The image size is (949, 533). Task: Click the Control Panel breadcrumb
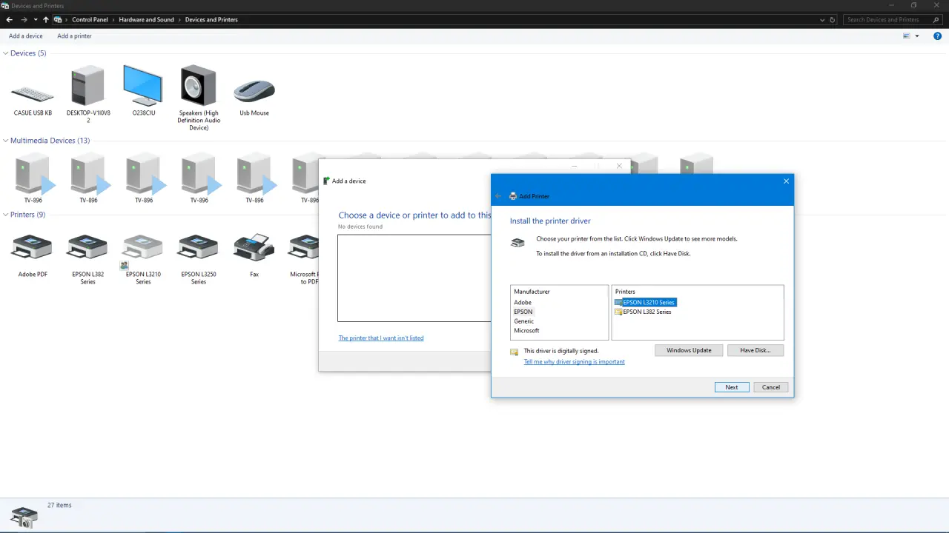coord(91,20)
